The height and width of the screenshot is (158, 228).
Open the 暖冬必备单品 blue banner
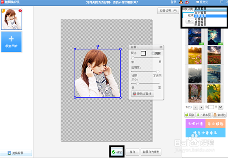pyautogui.click(x=205, y=133)
